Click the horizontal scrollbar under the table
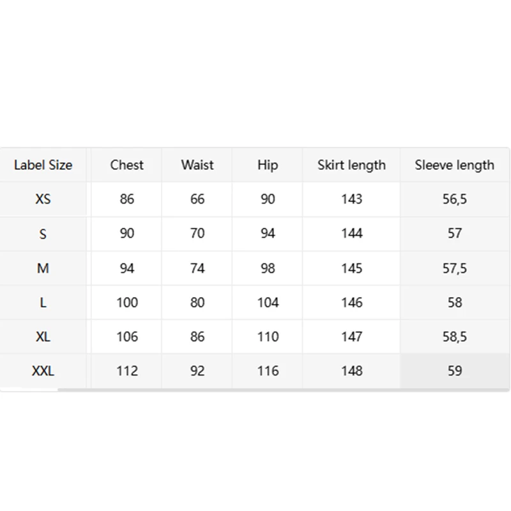This screenshot has width=511, height=511. point(284,390)
